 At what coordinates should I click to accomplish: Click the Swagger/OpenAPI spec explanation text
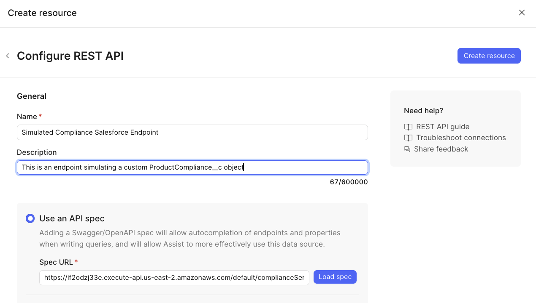(190, 238)
